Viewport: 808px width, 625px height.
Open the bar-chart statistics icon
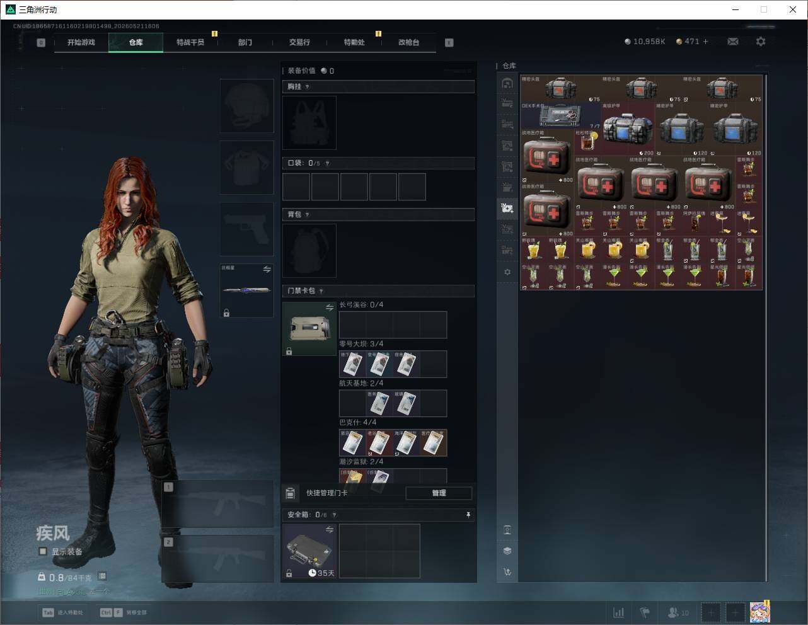point(619,612)
